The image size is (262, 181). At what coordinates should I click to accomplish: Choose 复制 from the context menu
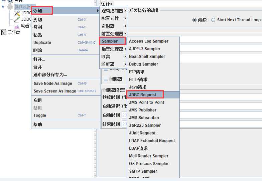(66, 27)
